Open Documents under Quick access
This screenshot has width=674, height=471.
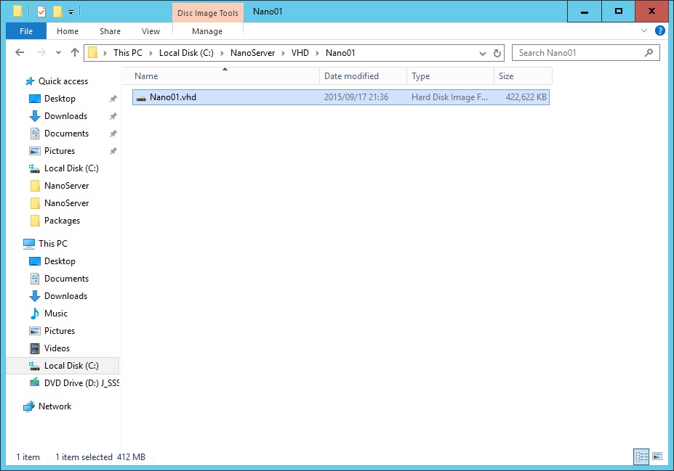click(66, 134)
